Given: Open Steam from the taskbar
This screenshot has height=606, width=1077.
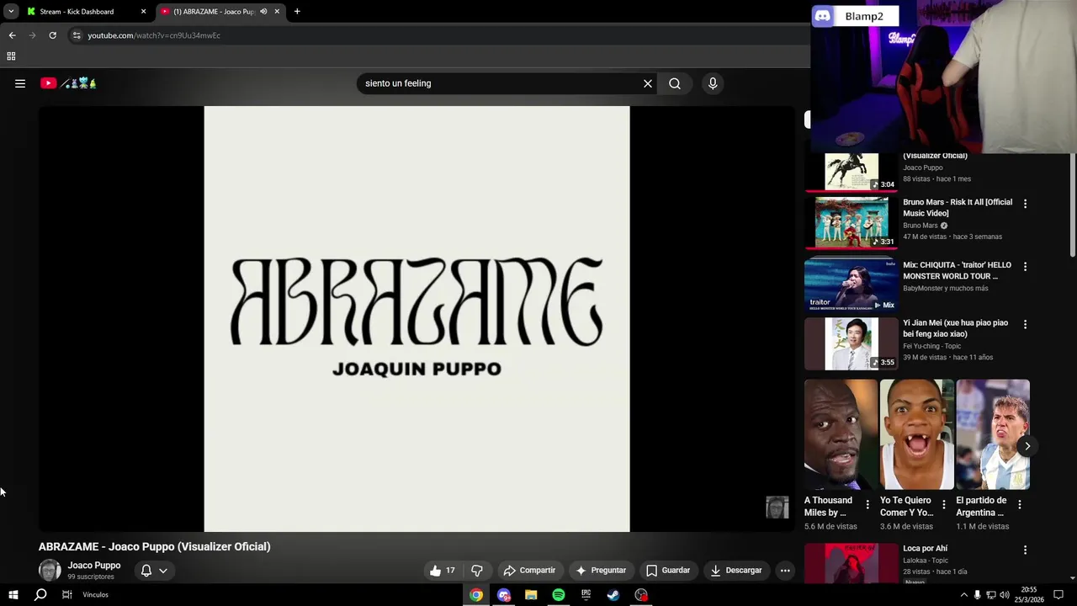Looking at the screenshot, I should (613, 595).
